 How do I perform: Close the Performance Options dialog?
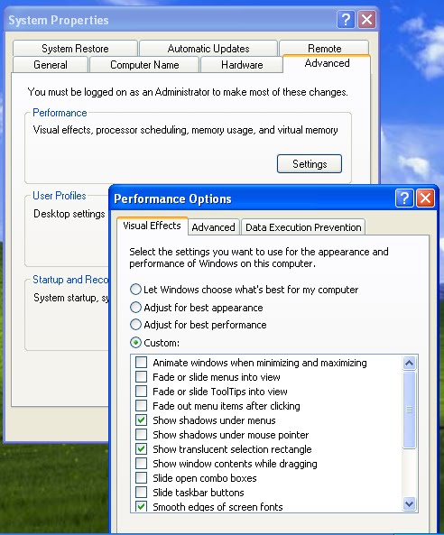point(425,198)
